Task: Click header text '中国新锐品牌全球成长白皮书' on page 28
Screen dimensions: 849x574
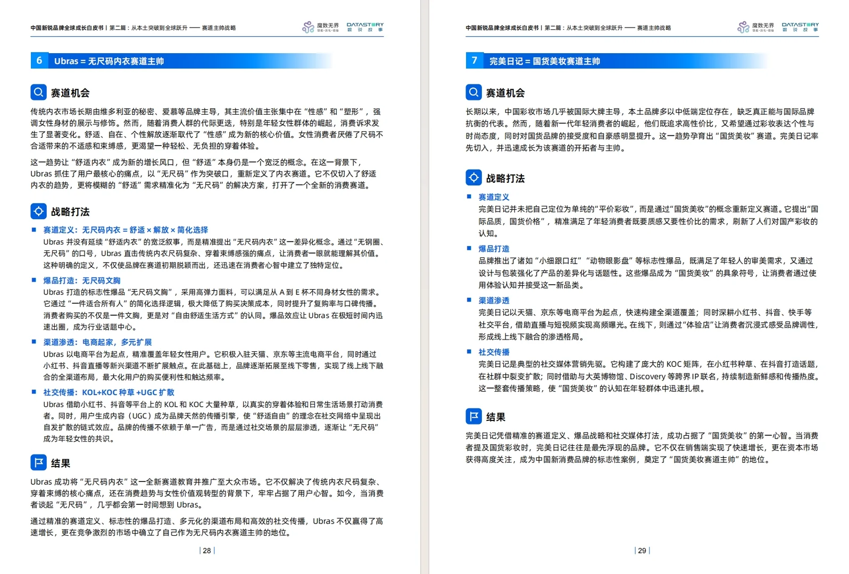Action: click(67, 28)
